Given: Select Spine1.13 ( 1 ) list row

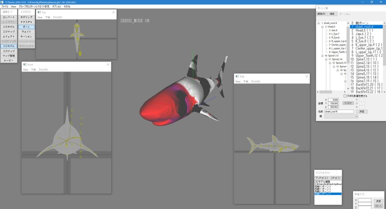Looking at the screenshot, I should tap(366, 59).
